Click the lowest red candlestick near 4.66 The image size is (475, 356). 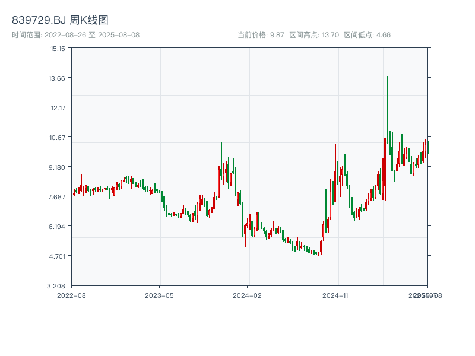point(319,254)
